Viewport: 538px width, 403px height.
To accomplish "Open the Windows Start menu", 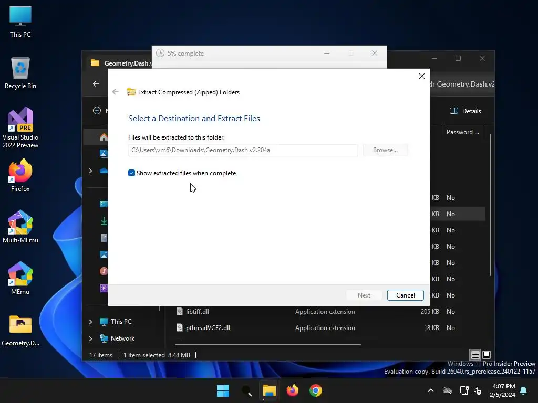I will tap(223, 390).
